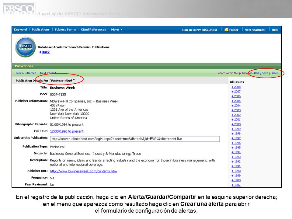
Task: Expand the 2000 issues
Action: [x=236, y=124]
